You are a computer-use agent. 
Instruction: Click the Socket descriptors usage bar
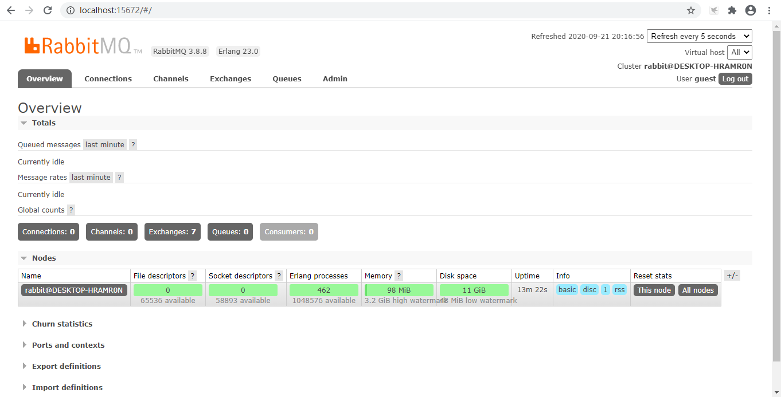(x=243, y=290)
